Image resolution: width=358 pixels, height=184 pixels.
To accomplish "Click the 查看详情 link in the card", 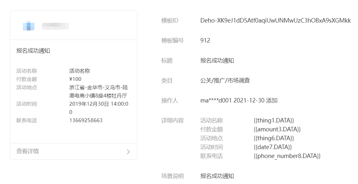I will pos(28,151).
